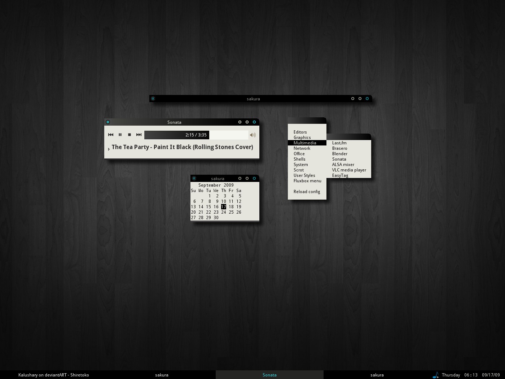
Task: Open the Graphics submenu
Action: point(307,138)
